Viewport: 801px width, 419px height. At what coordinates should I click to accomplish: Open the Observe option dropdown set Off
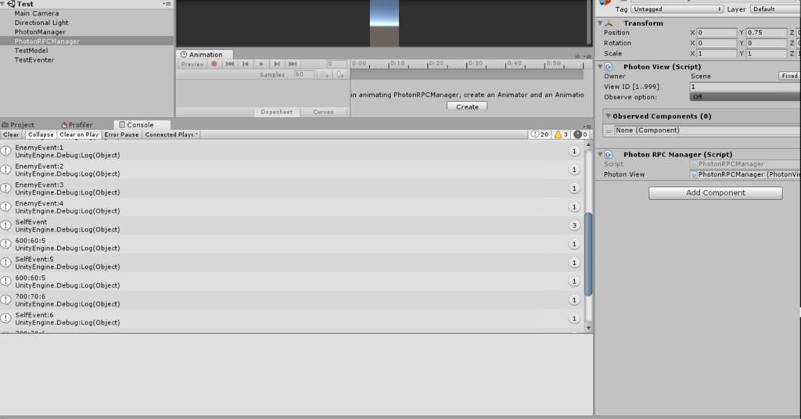[745, 97]
